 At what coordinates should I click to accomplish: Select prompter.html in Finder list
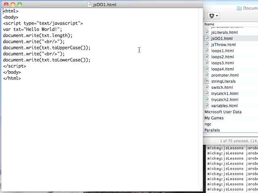[x=225, y=75]
